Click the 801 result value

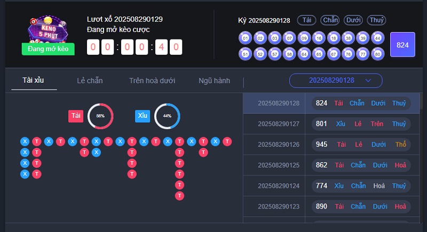[x=321, y=124]
